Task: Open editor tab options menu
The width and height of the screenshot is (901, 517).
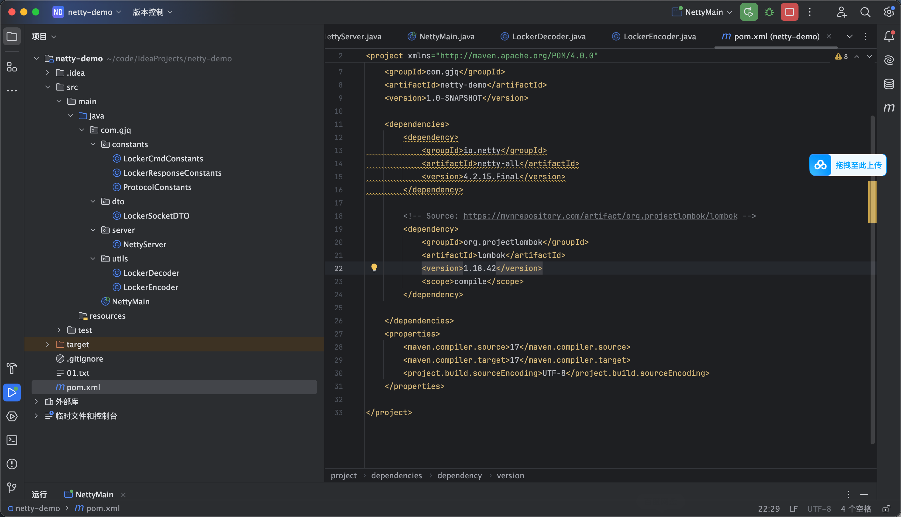Action: pyautogui.click(x=865, y=36)
